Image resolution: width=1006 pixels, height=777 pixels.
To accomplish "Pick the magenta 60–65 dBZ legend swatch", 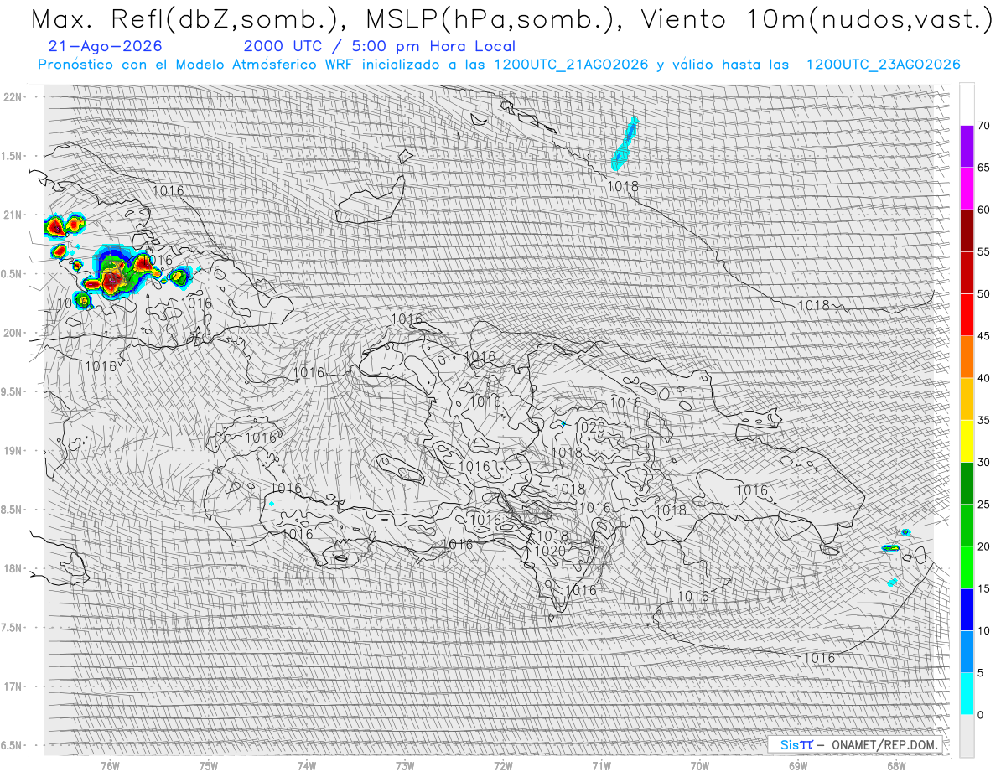I will [967, 189].
